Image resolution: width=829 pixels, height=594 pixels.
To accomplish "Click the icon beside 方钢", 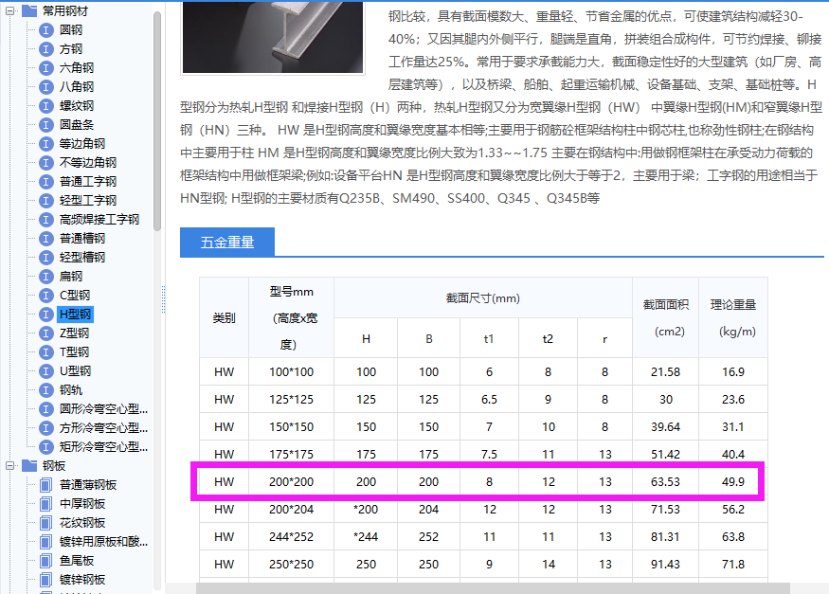I will [x=46, y=49].
